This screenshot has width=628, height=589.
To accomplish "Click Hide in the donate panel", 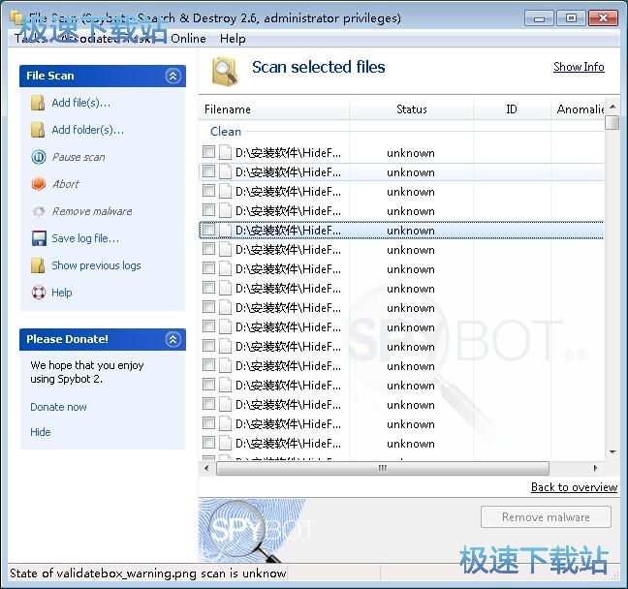I will coord(41,432).
